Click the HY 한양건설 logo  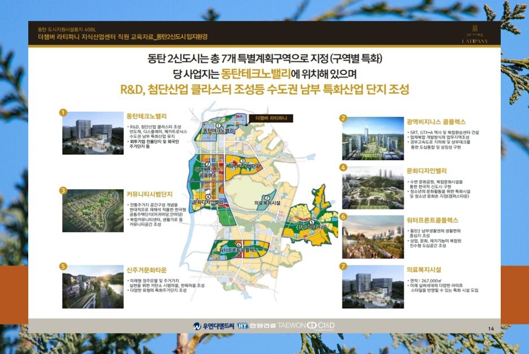[x=257, y=325]
